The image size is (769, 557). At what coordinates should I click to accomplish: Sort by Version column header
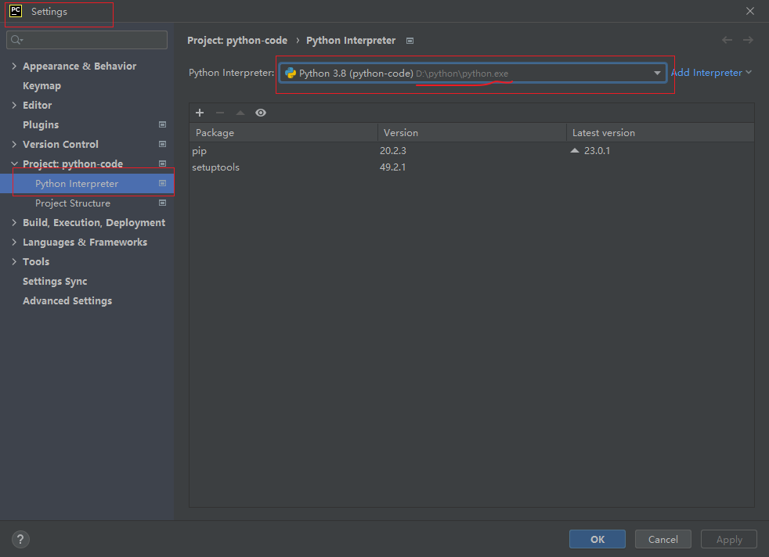[471, 133]
